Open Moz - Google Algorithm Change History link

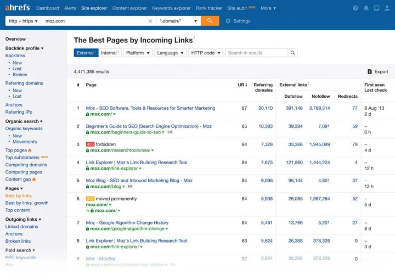coord(127,222)
